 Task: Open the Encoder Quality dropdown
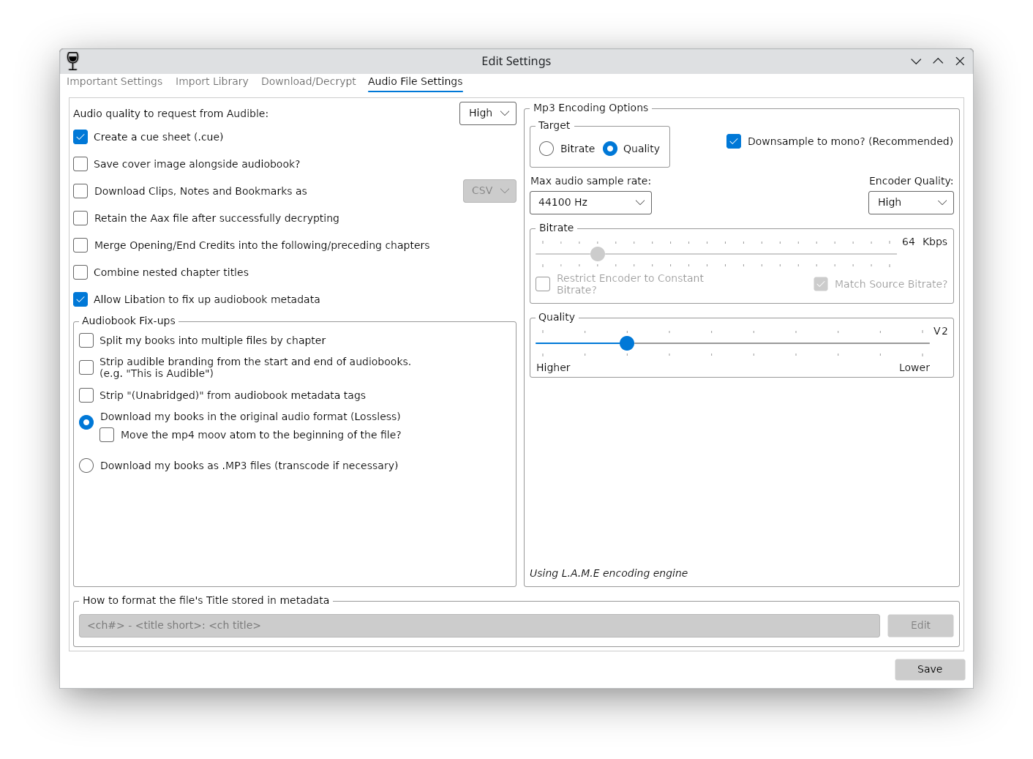[x=911, y=203]
